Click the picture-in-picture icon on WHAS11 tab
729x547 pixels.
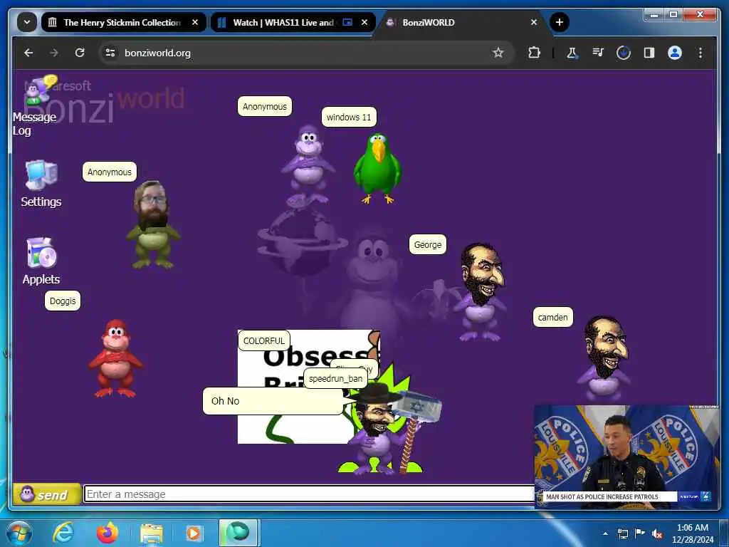pos(347,22)
